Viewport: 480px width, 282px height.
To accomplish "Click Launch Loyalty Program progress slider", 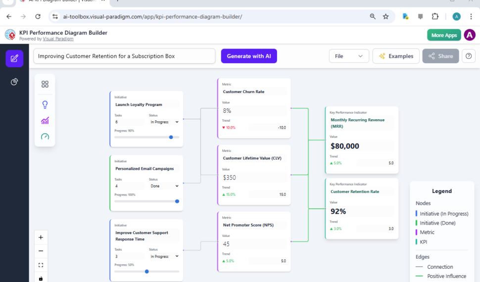I will click(147, 137).
